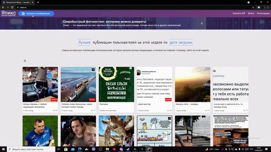Open Microsoft Store from the taskbar
Screen dimensions: 271x152
click(66, 149)
